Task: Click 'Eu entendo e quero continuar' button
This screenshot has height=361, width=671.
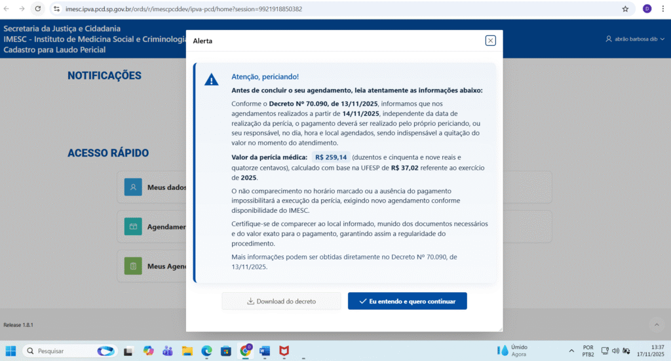Action: click(407, 301)
